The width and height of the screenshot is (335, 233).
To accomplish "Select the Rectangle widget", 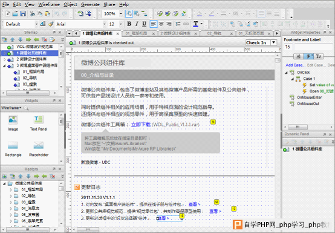I will click(x=13, y=149).
